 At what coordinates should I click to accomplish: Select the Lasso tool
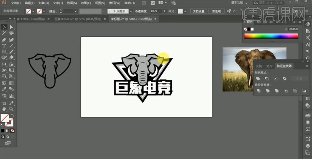pos(12,33)
